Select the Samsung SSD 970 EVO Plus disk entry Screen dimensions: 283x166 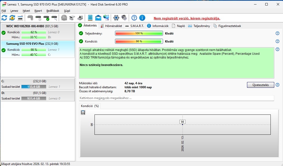point(38,49)
